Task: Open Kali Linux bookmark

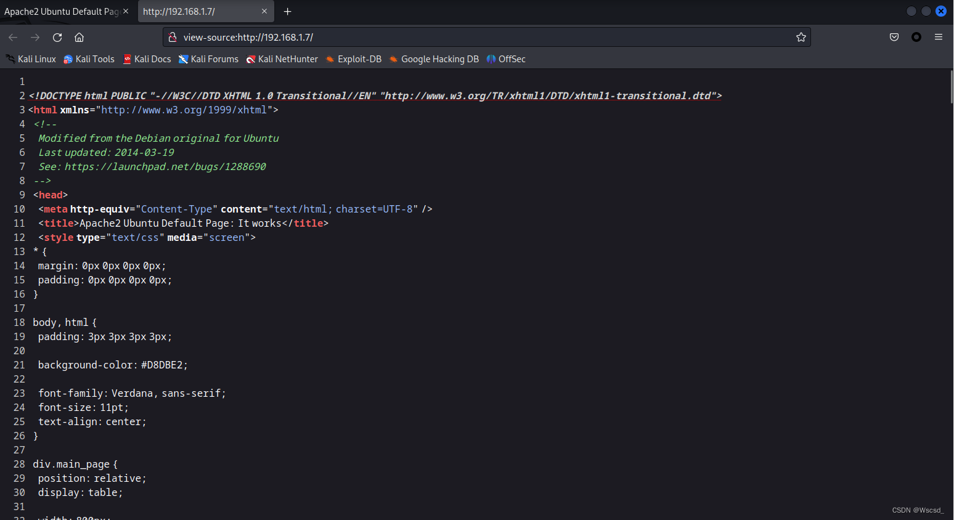Action: (x=31, y=59)
